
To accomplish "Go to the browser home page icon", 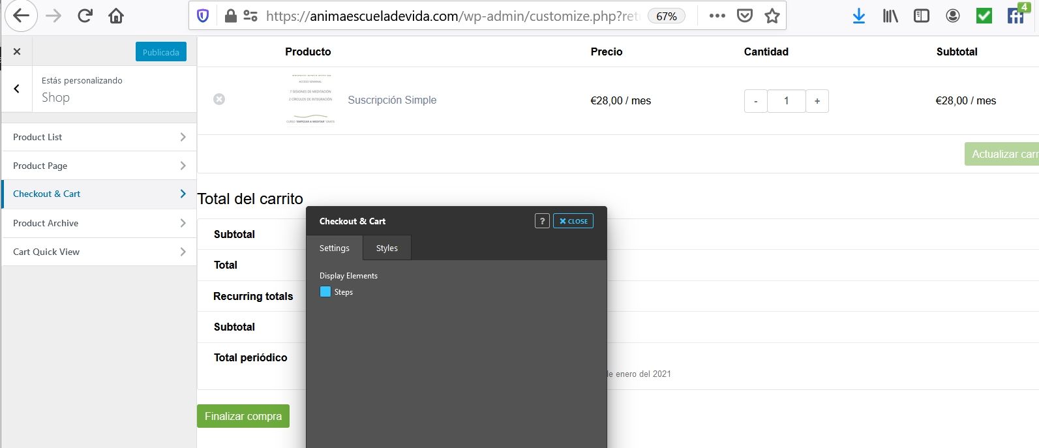I will 116,16.
